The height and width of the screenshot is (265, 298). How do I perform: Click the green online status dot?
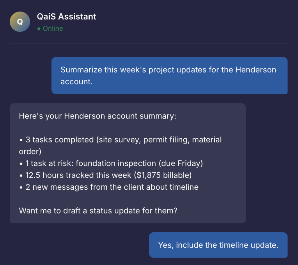click(x=39, y=29)
